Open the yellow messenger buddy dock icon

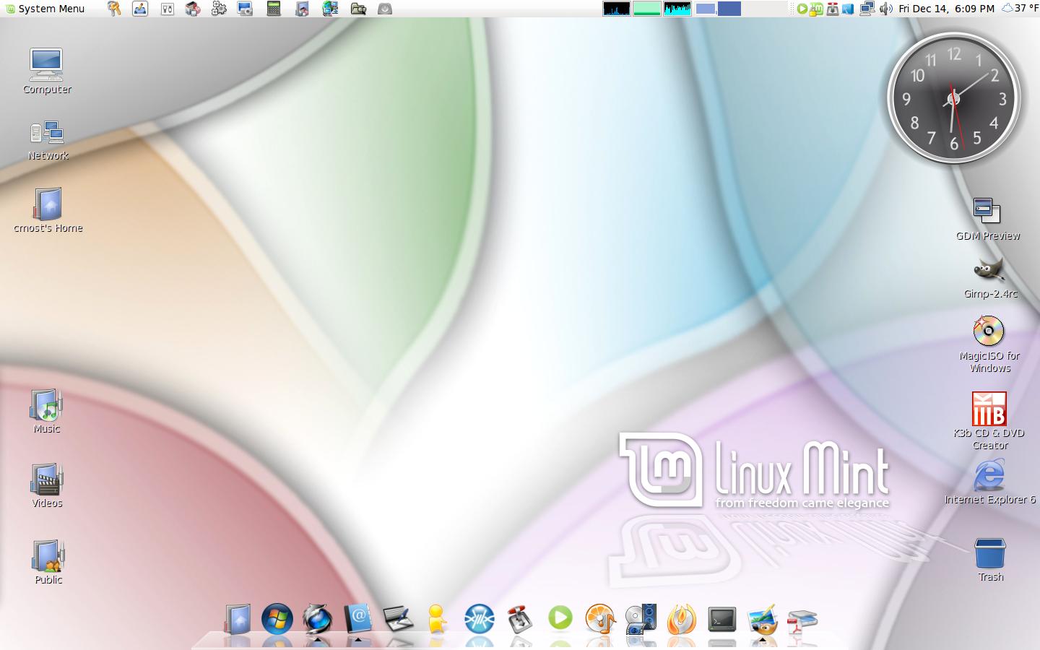437,619
